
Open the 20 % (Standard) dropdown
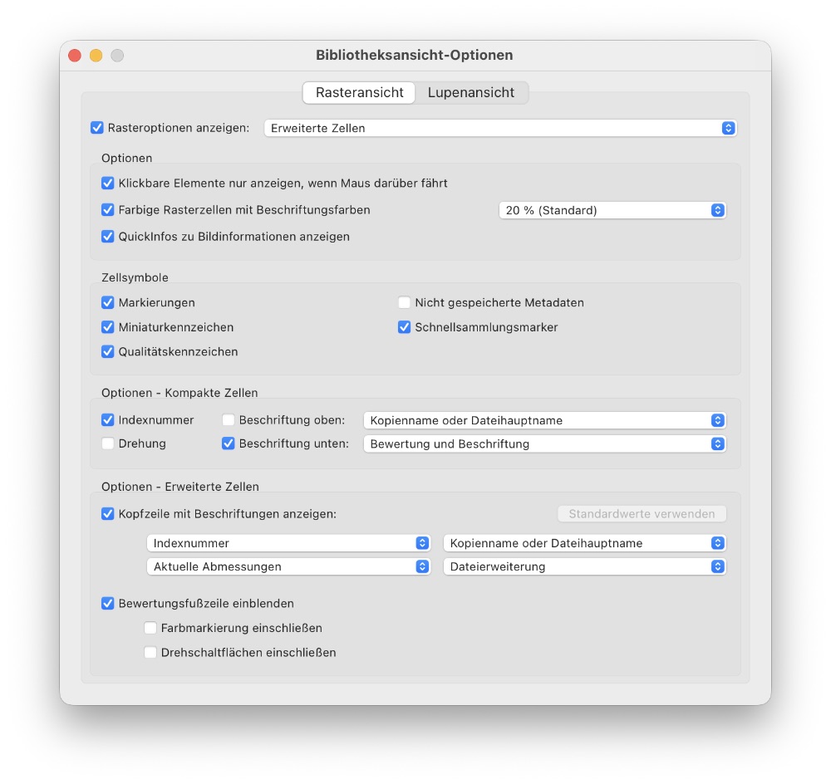612,211
